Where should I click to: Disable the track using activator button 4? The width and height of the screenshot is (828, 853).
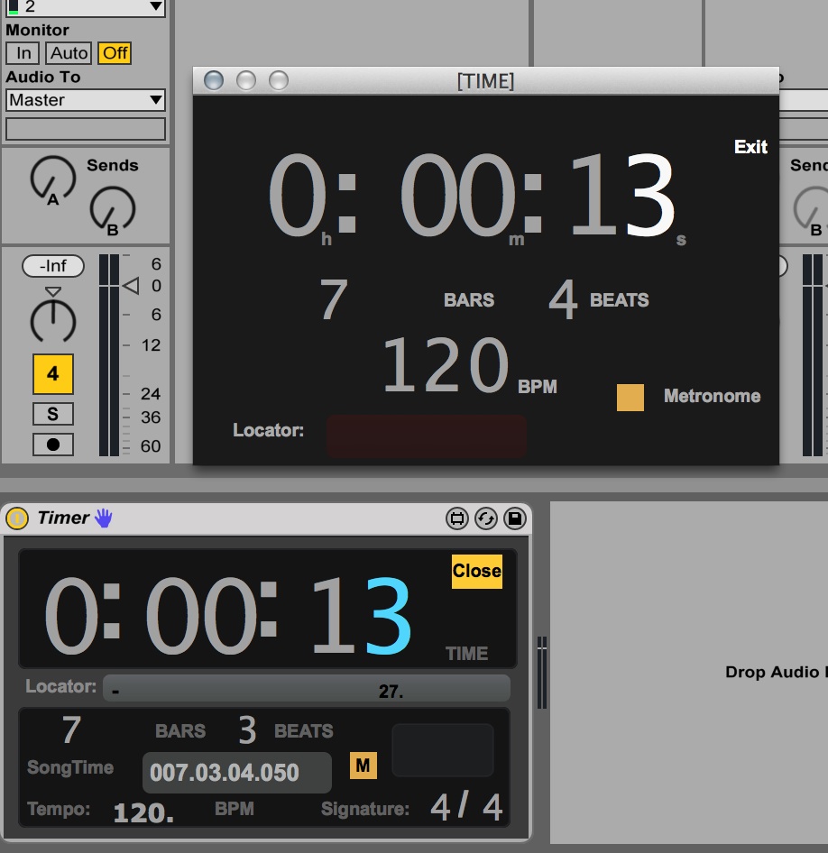click(x=52, y=373)
